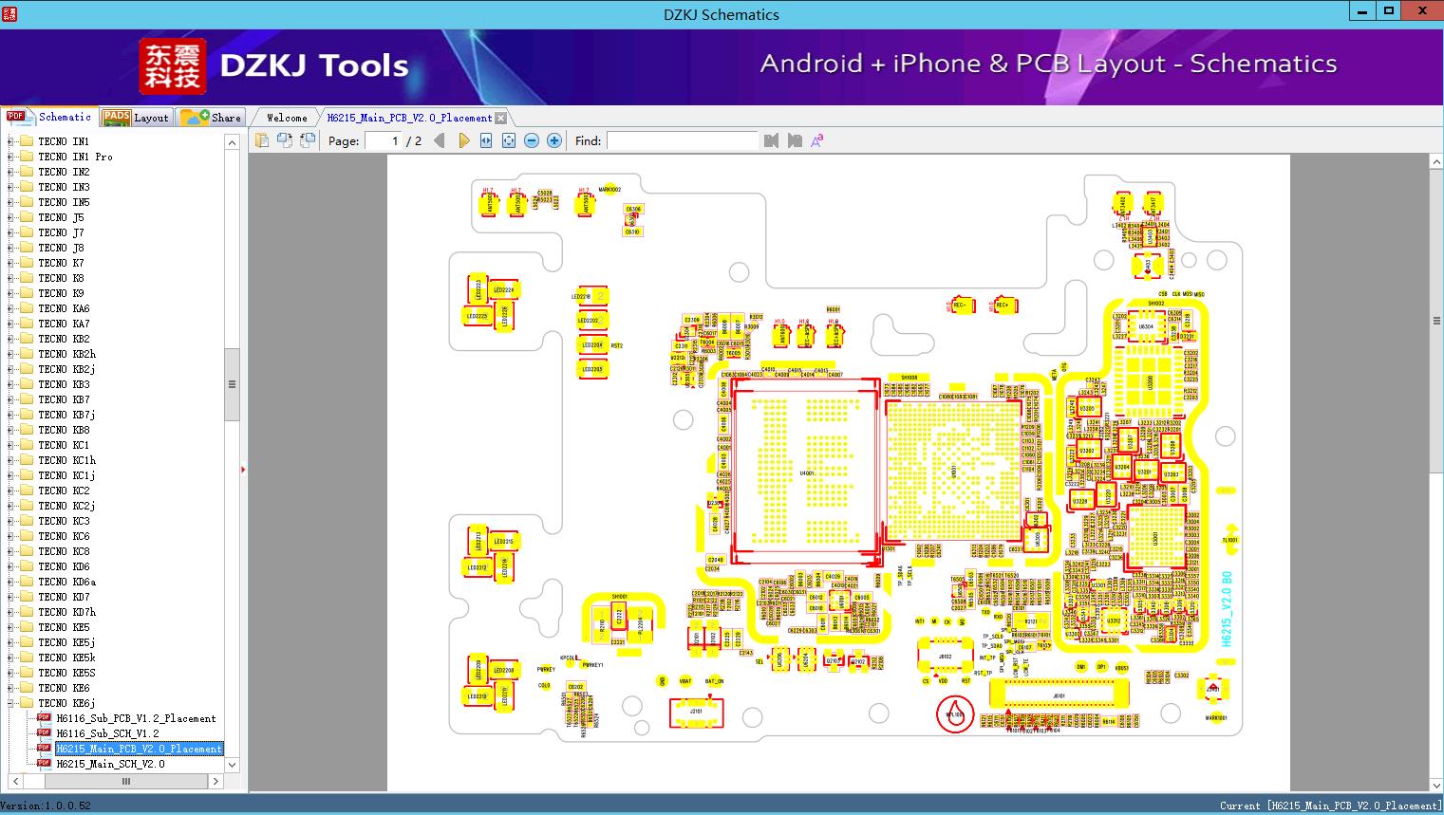
Task: Zoom in with the plus icon
Action: point(554,140)
